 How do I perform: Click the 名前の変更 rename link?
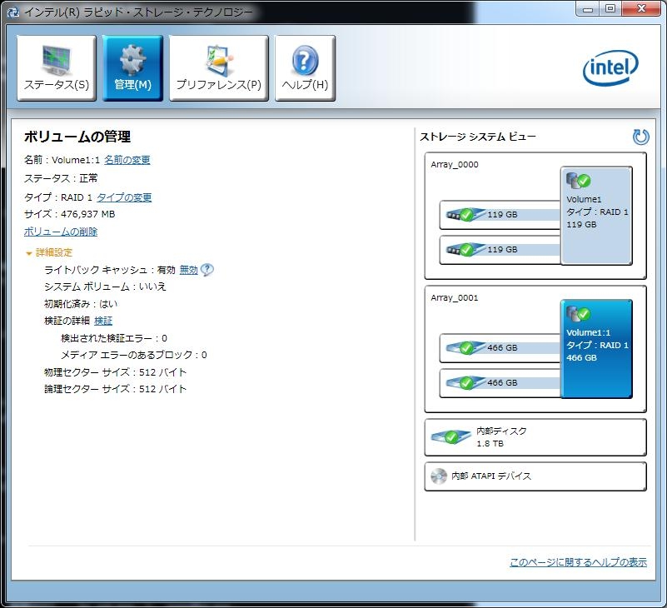tap(127, 160)
